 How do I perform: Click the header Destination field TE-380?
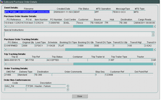click(x=126, y=23)
